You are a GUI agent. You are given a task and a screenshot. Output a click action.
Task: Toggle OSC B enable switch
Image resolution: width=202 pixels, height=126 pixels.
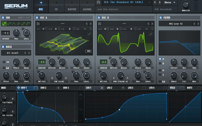[99, 18]
